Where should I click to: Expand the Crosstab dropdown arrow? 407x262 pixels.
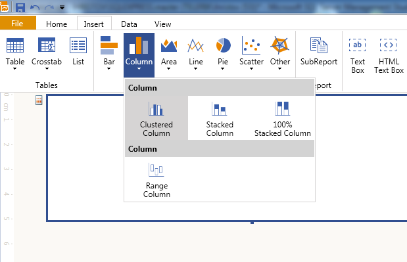click(47, 69)
